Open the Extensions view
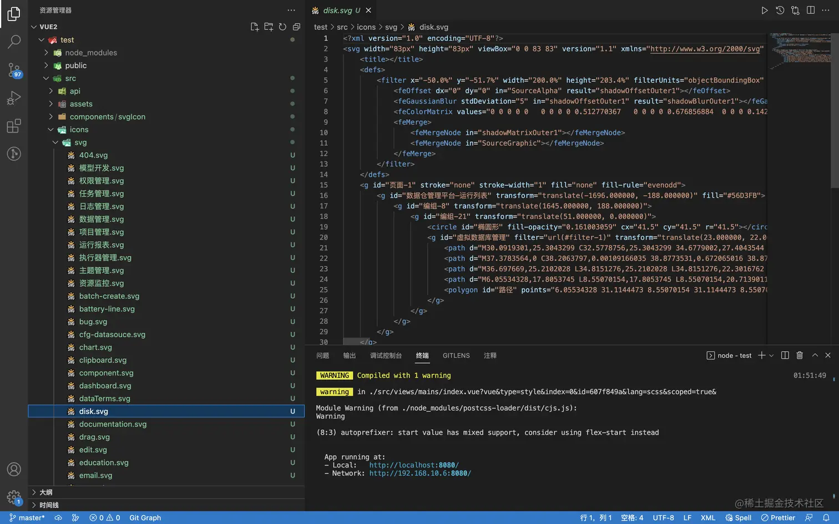 14,126
